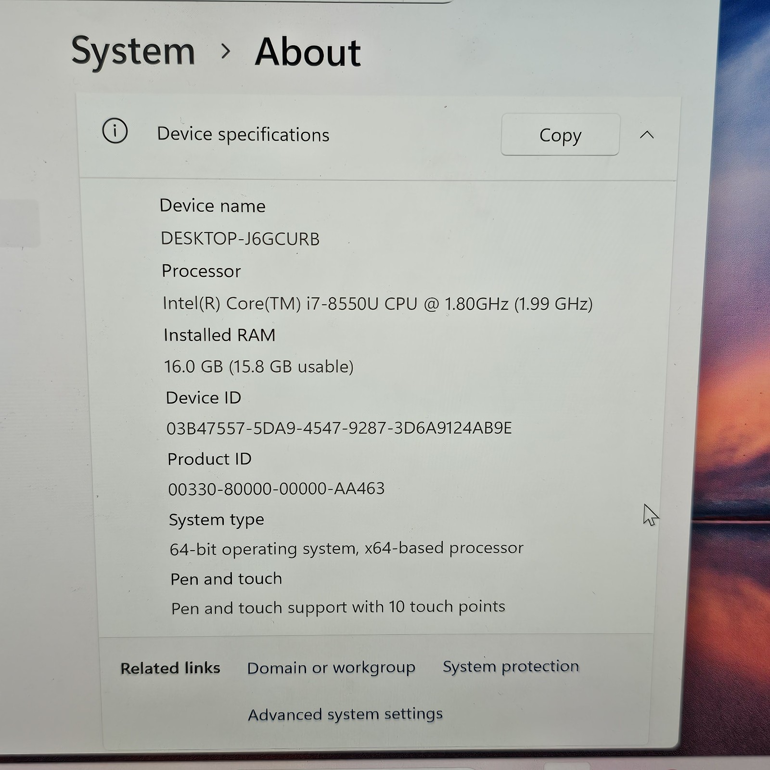This screenshot has width=770, height=770.
Task: Go back to System in breadcrumb
Action: (x=133, y=51)
